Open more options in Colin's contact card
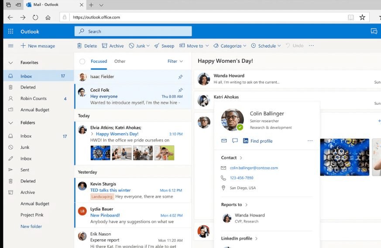The height and width of the screenshot is (248, 381). (x=310, y=141)
